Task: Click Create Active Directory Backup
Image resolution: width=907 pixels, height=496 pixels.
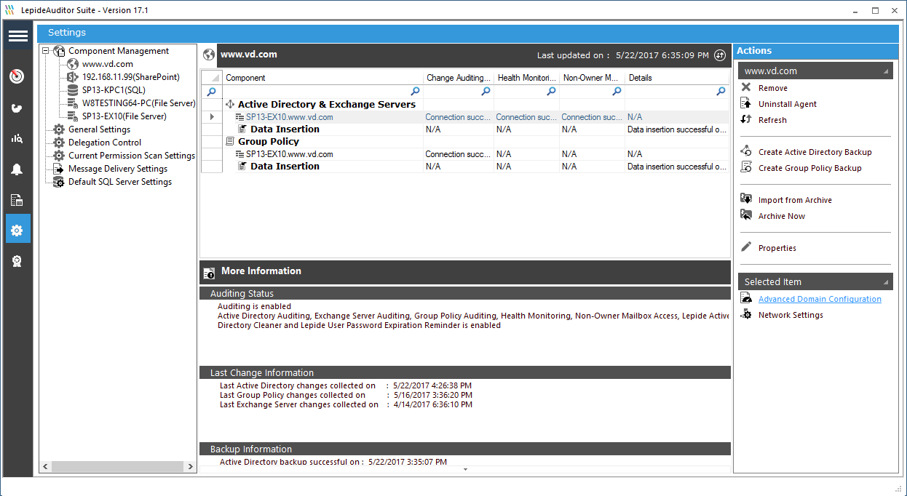Action: pyautogui.click(x=815, y=152)
